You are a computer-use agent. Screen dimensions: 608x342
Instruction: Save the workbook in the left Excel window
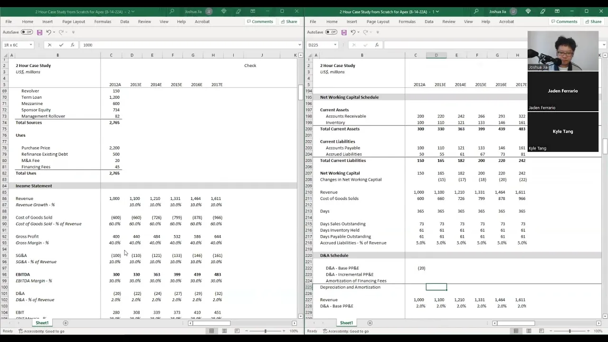click(x=39, y=32)
